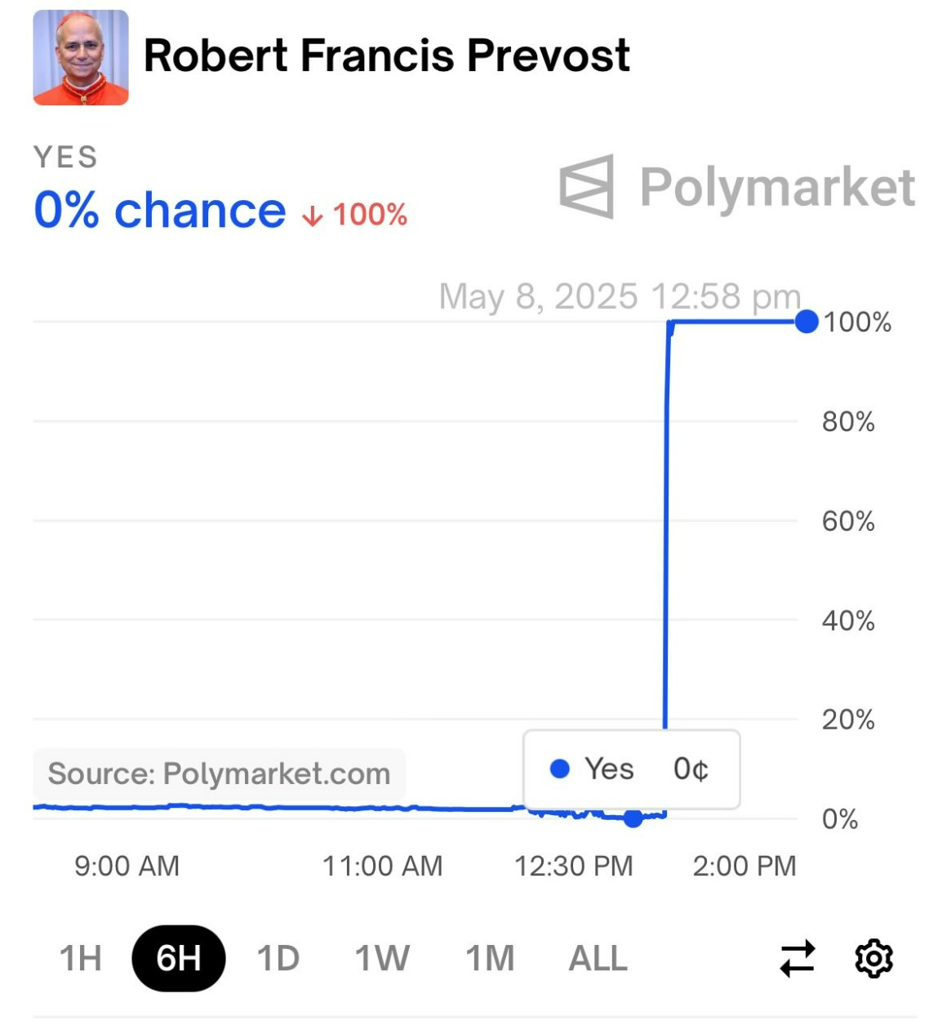Click the swap arrows icon
This screenshot has width=951, height=1025.
coord(798,958)
